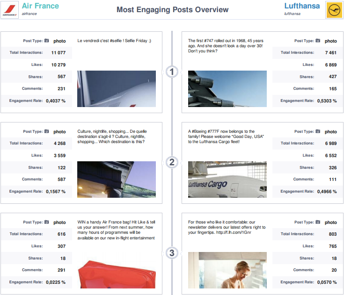Select Total Interactions value 11 077
Image resolution: width=344 pixels, height=295 pixels.
point(59,53)
